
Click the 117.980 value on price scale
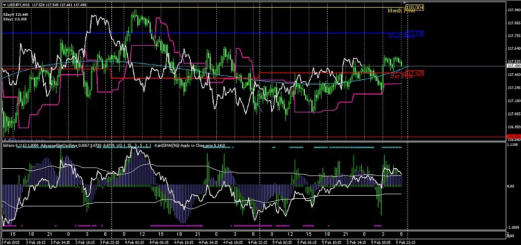coord(513,9)
